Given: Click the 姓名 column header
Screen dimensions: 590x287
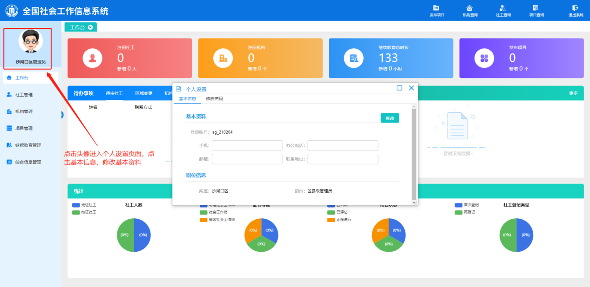Looking at the screenshot, I should 93,107.
